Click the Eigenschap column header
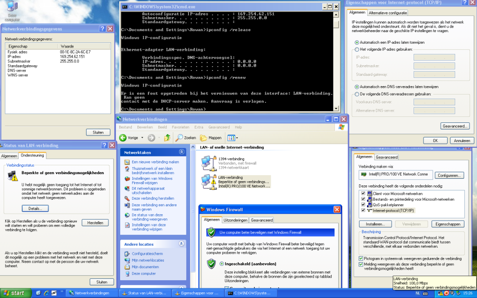Image resolution: width=477 pixels, height=298 pixels. tap(31, 46)
